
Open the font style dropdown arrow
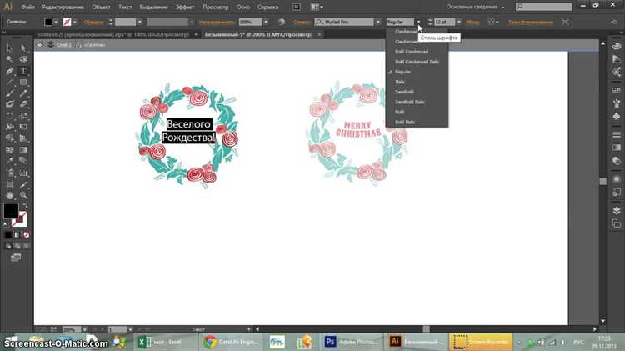coord(418,21)
